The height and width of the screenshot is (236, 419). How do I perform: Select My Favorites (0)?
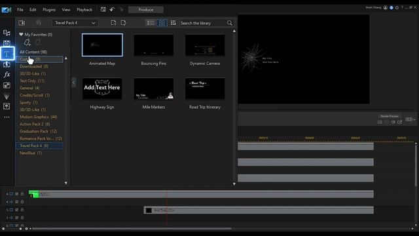(36, 35)
